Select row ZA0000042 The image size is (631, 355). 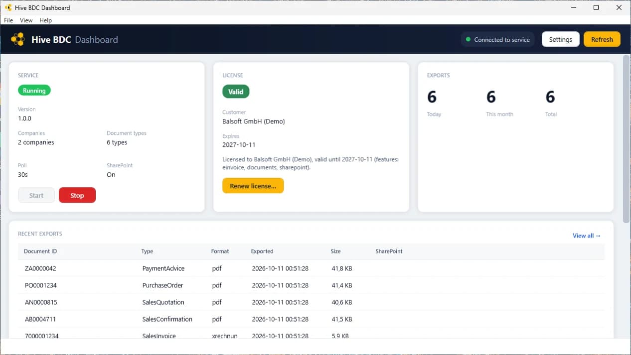311,268
